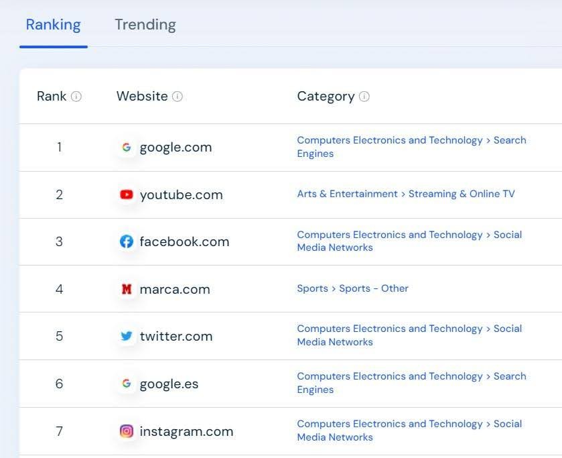Image resolution: width=562 pixels, height=458 pixels.
Task: Open the youtube.com website entry
Action: [181, 195]
